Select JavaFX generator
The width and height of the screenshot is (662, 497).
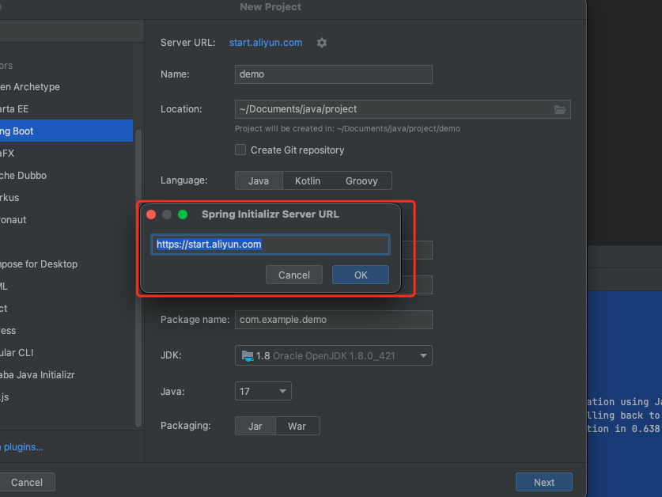point(66,154)
